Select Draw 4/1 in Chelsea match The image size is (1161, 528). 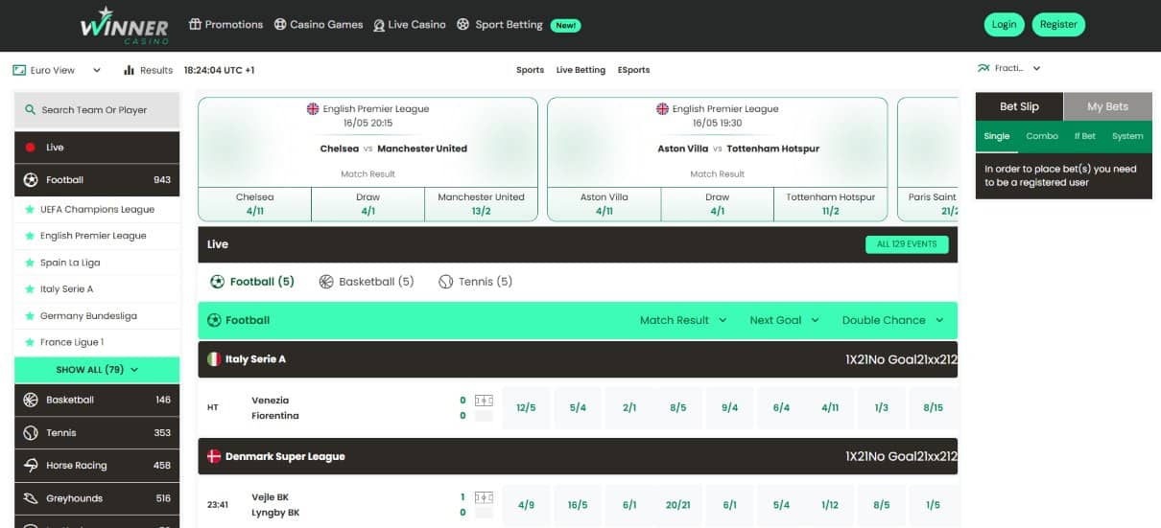click(x=368, y=204)
